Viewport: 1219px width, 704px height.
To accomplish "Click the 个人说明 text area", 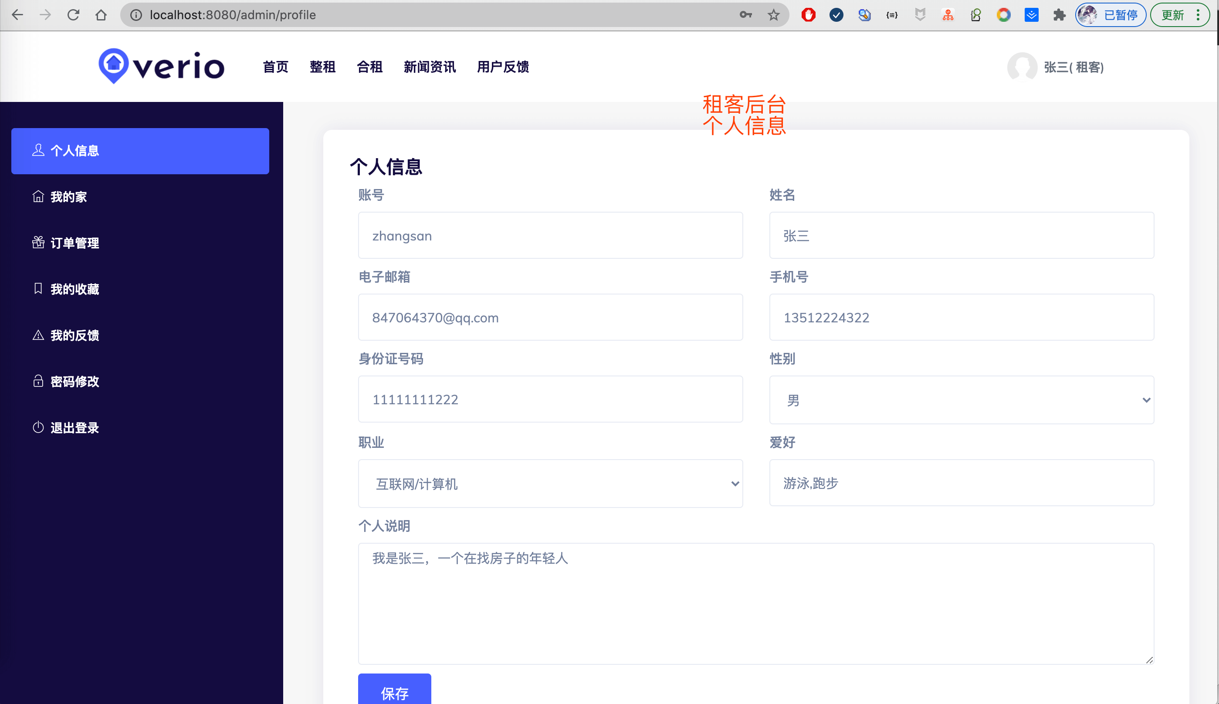I will point(755,603).
